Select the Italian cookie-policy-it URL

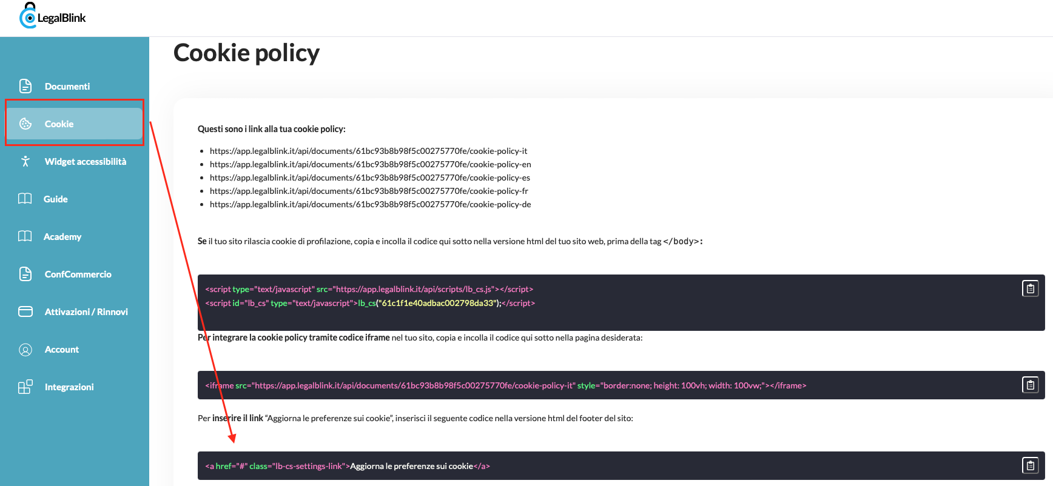coord(368,151)
